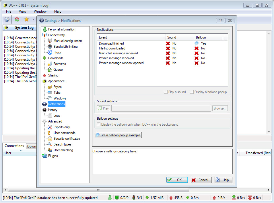The height and width of the screenshot is (203, 274).
Task: Click the horizontal scrollbar in main window
Action: 99,190
